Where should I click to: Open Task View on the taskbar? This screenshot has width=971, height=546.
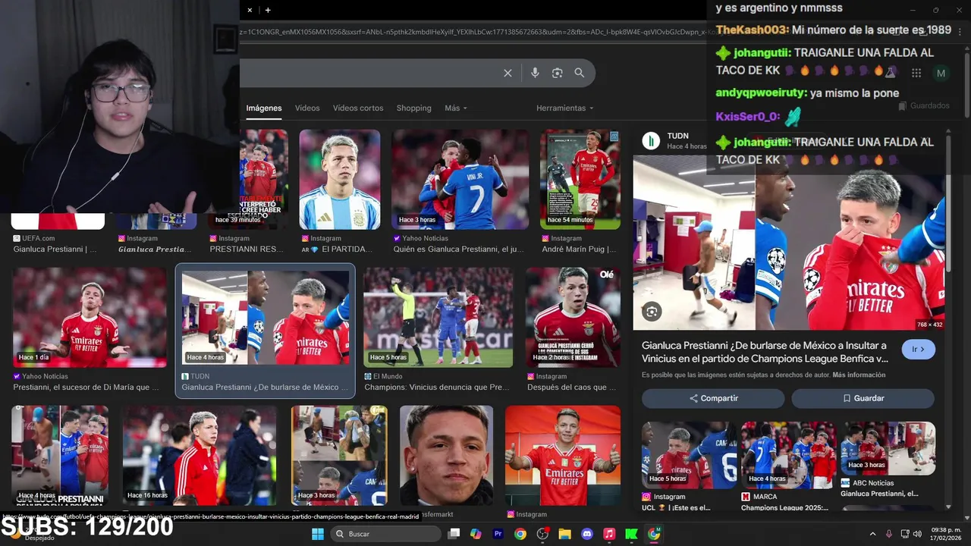(x=454, y=534)
